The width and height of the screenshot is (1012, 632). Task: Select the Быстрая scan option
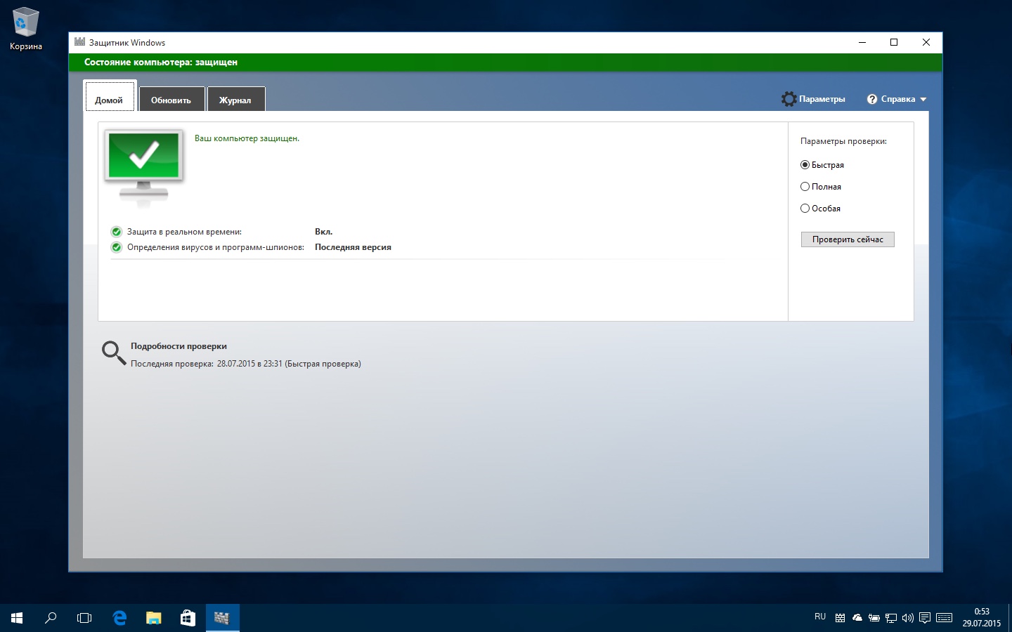pos(805,165)
